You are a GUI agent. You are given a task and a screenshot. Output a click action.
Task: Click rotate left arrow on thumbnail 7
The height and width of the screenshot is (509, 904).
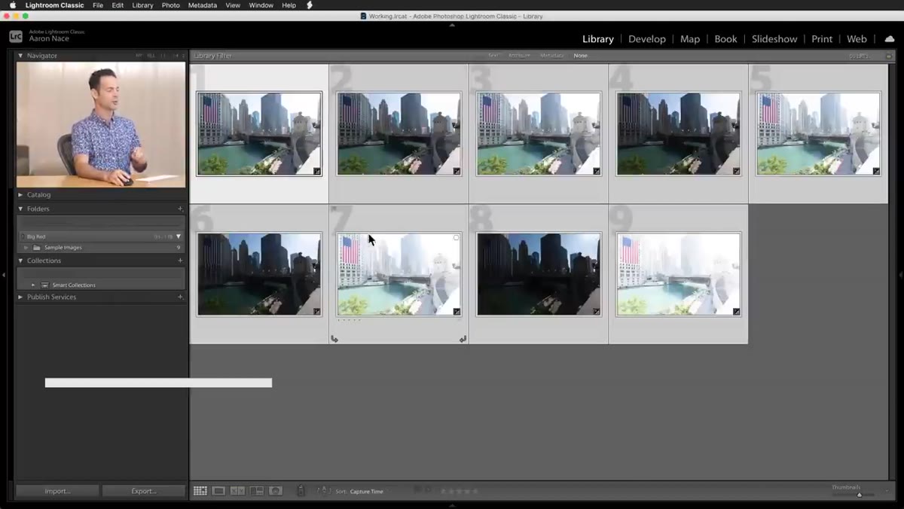(334, 339)
